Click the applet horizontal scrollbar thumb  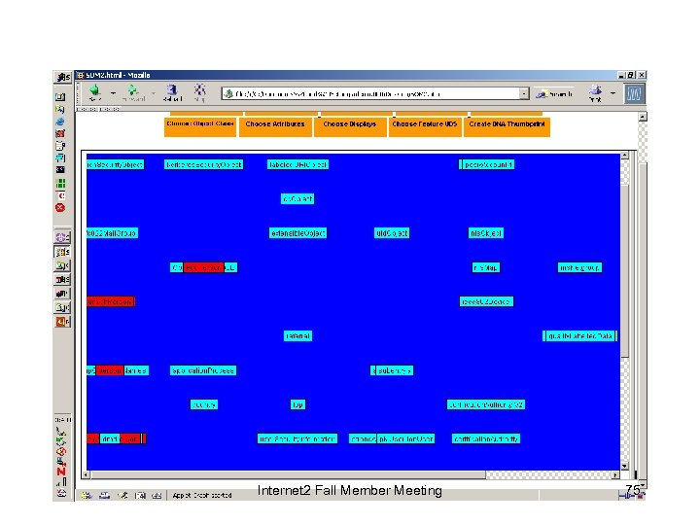tap(288, 475)
